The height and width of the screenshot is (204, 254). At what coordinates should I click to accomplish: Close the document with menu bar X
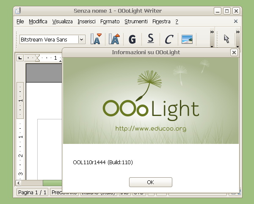(x=236, y=21)
